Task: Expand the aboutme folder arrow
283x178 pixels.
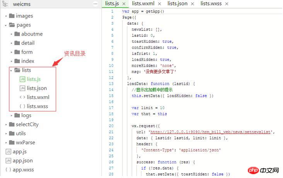Action: pyautogui.click(x=11, y=34)
